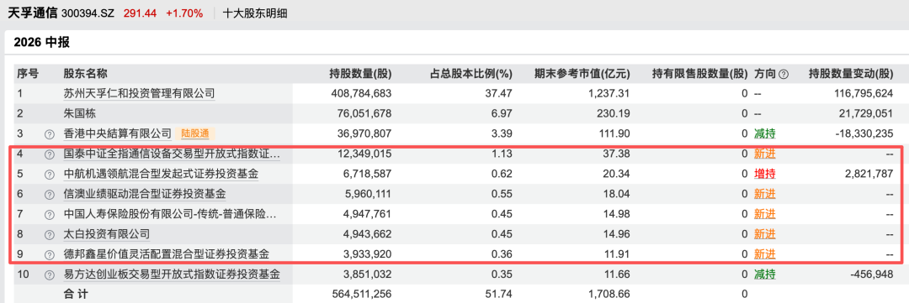This screenshot has width=909, height=303.
Task: Click 减持 label for 易方达创业板 fund
Action: point(764,274)
